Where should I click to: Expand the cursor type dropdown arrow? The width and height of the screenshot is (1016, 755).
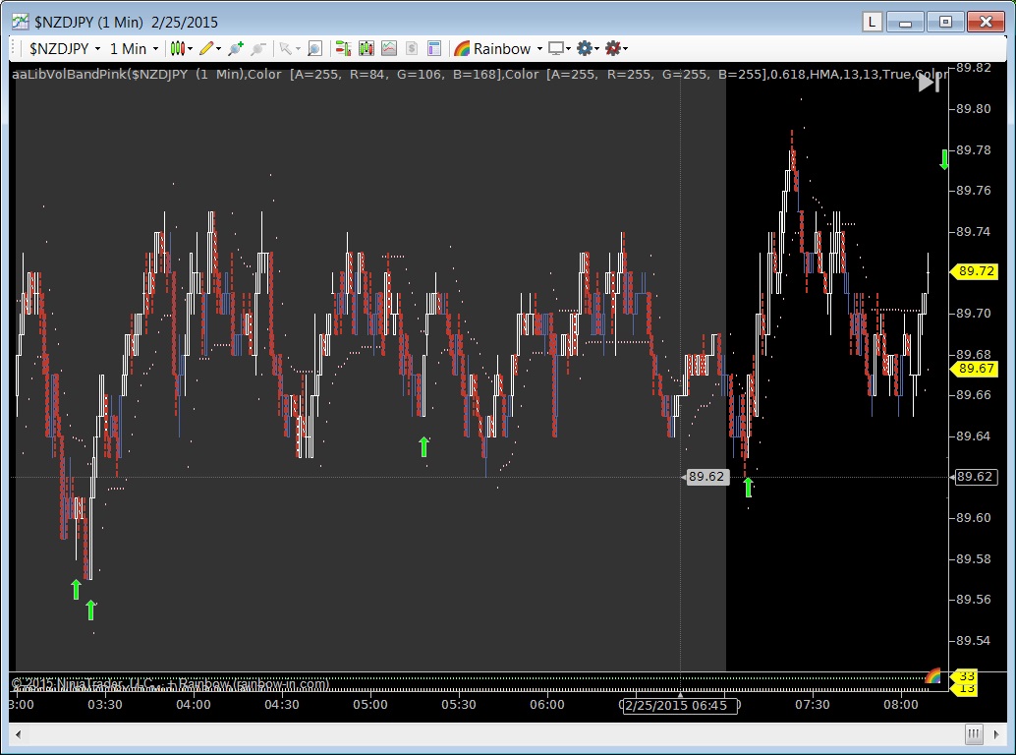click(x=298, y=48)
